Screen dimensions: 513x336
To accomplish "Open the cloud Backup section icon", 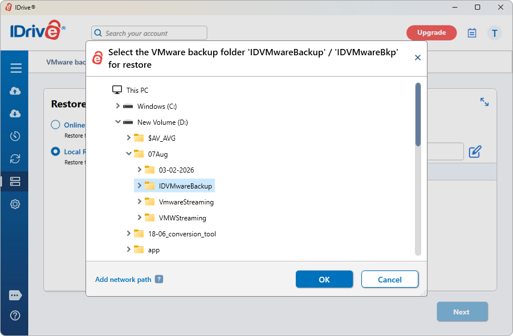I will tap(15, 91).
